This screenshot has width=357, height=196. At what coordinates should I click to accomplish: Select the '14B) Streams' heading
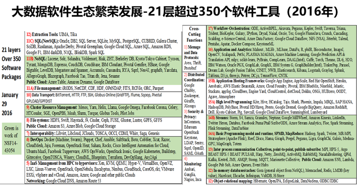tap(218, 118)
